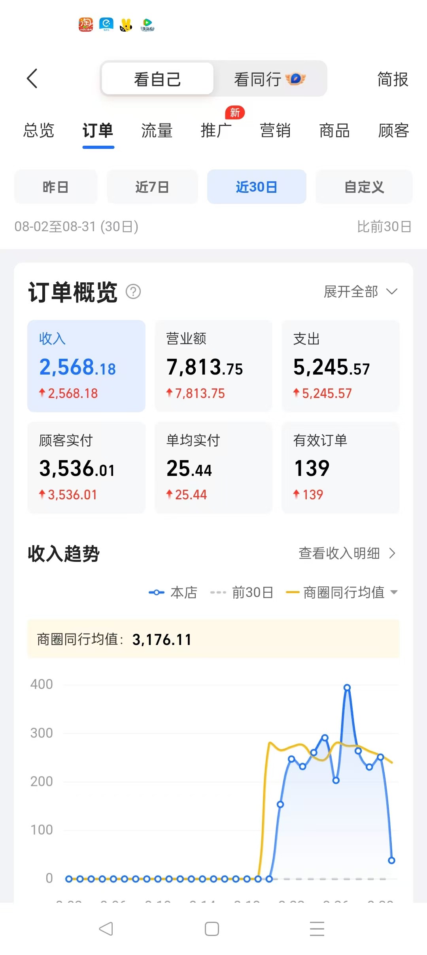
Task: Switch to the 流量 tab
Action: [x=157, y=131]
